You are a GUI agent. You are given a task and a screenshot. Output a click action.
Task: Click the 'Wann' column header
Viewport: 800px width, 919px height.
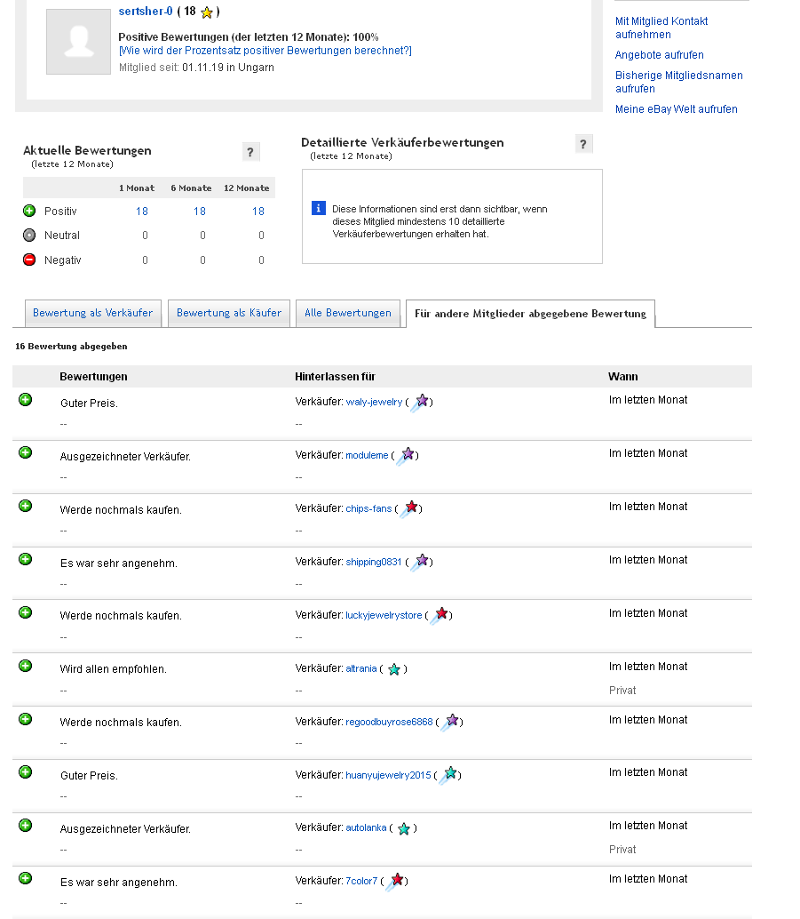[623, 377]
